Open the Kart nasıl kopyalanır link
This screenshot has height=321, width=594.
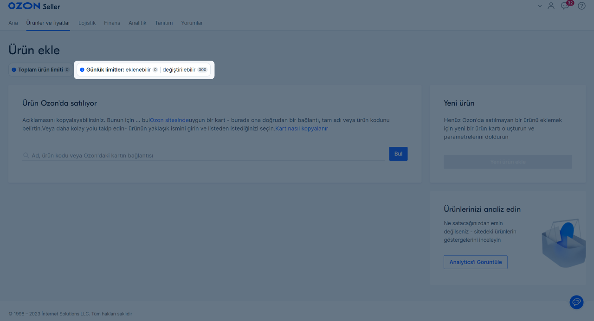coord(302,128)
